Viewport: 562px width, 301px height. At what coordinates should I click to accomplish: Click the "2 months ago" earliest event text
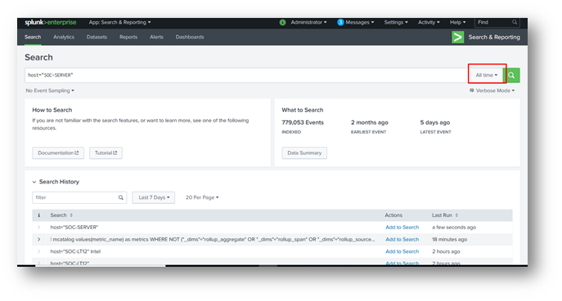point(370,122)
